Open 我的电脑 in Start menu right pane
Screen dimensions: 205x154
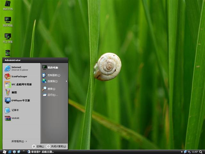tap(52, 67)
